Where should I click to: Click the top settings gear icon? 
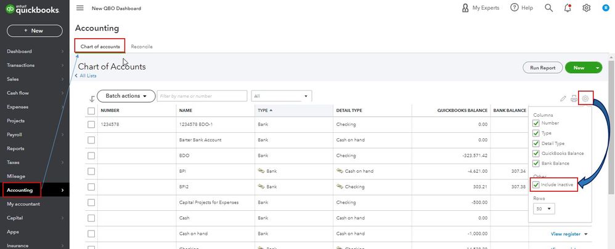586,8
